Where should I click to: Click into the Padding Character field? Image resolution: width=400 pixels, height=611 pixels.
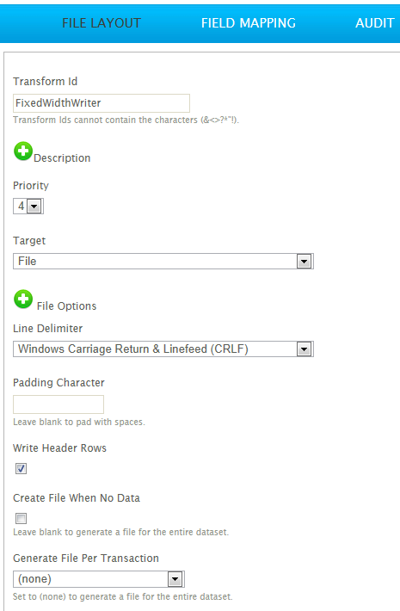[x=58, y=404]
